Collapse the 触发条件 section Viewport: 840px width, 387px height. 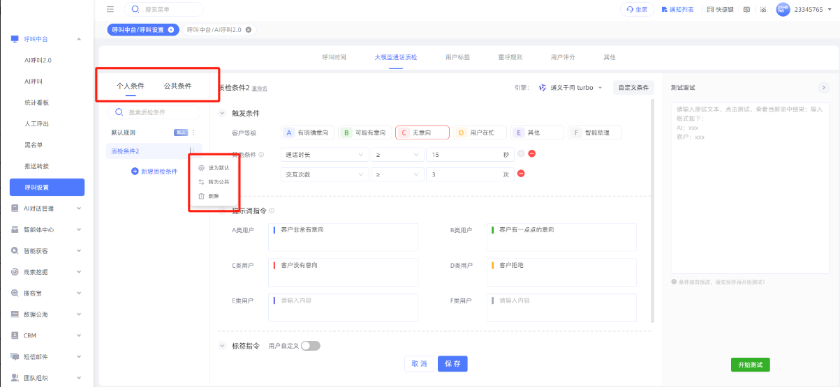[x=223, y=113]
